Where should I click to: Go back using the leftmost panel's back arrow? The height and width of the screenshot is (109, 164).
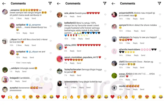click(x=4, y=4)
